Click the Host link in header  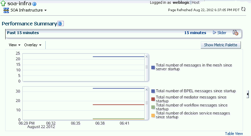(196, 2)
